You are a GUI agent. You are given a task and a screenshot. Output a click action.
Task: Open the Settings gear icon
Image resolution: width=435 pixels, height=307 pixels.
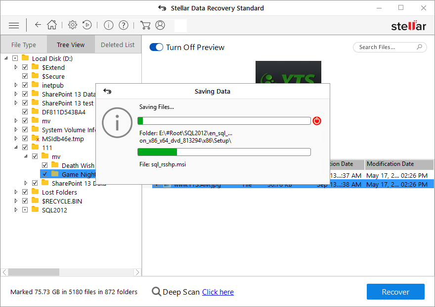(x=72, y=25)
